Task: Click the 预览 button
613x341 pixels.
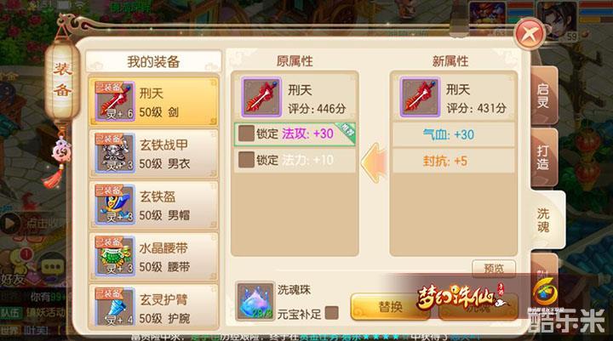Action: pos(494,269)
